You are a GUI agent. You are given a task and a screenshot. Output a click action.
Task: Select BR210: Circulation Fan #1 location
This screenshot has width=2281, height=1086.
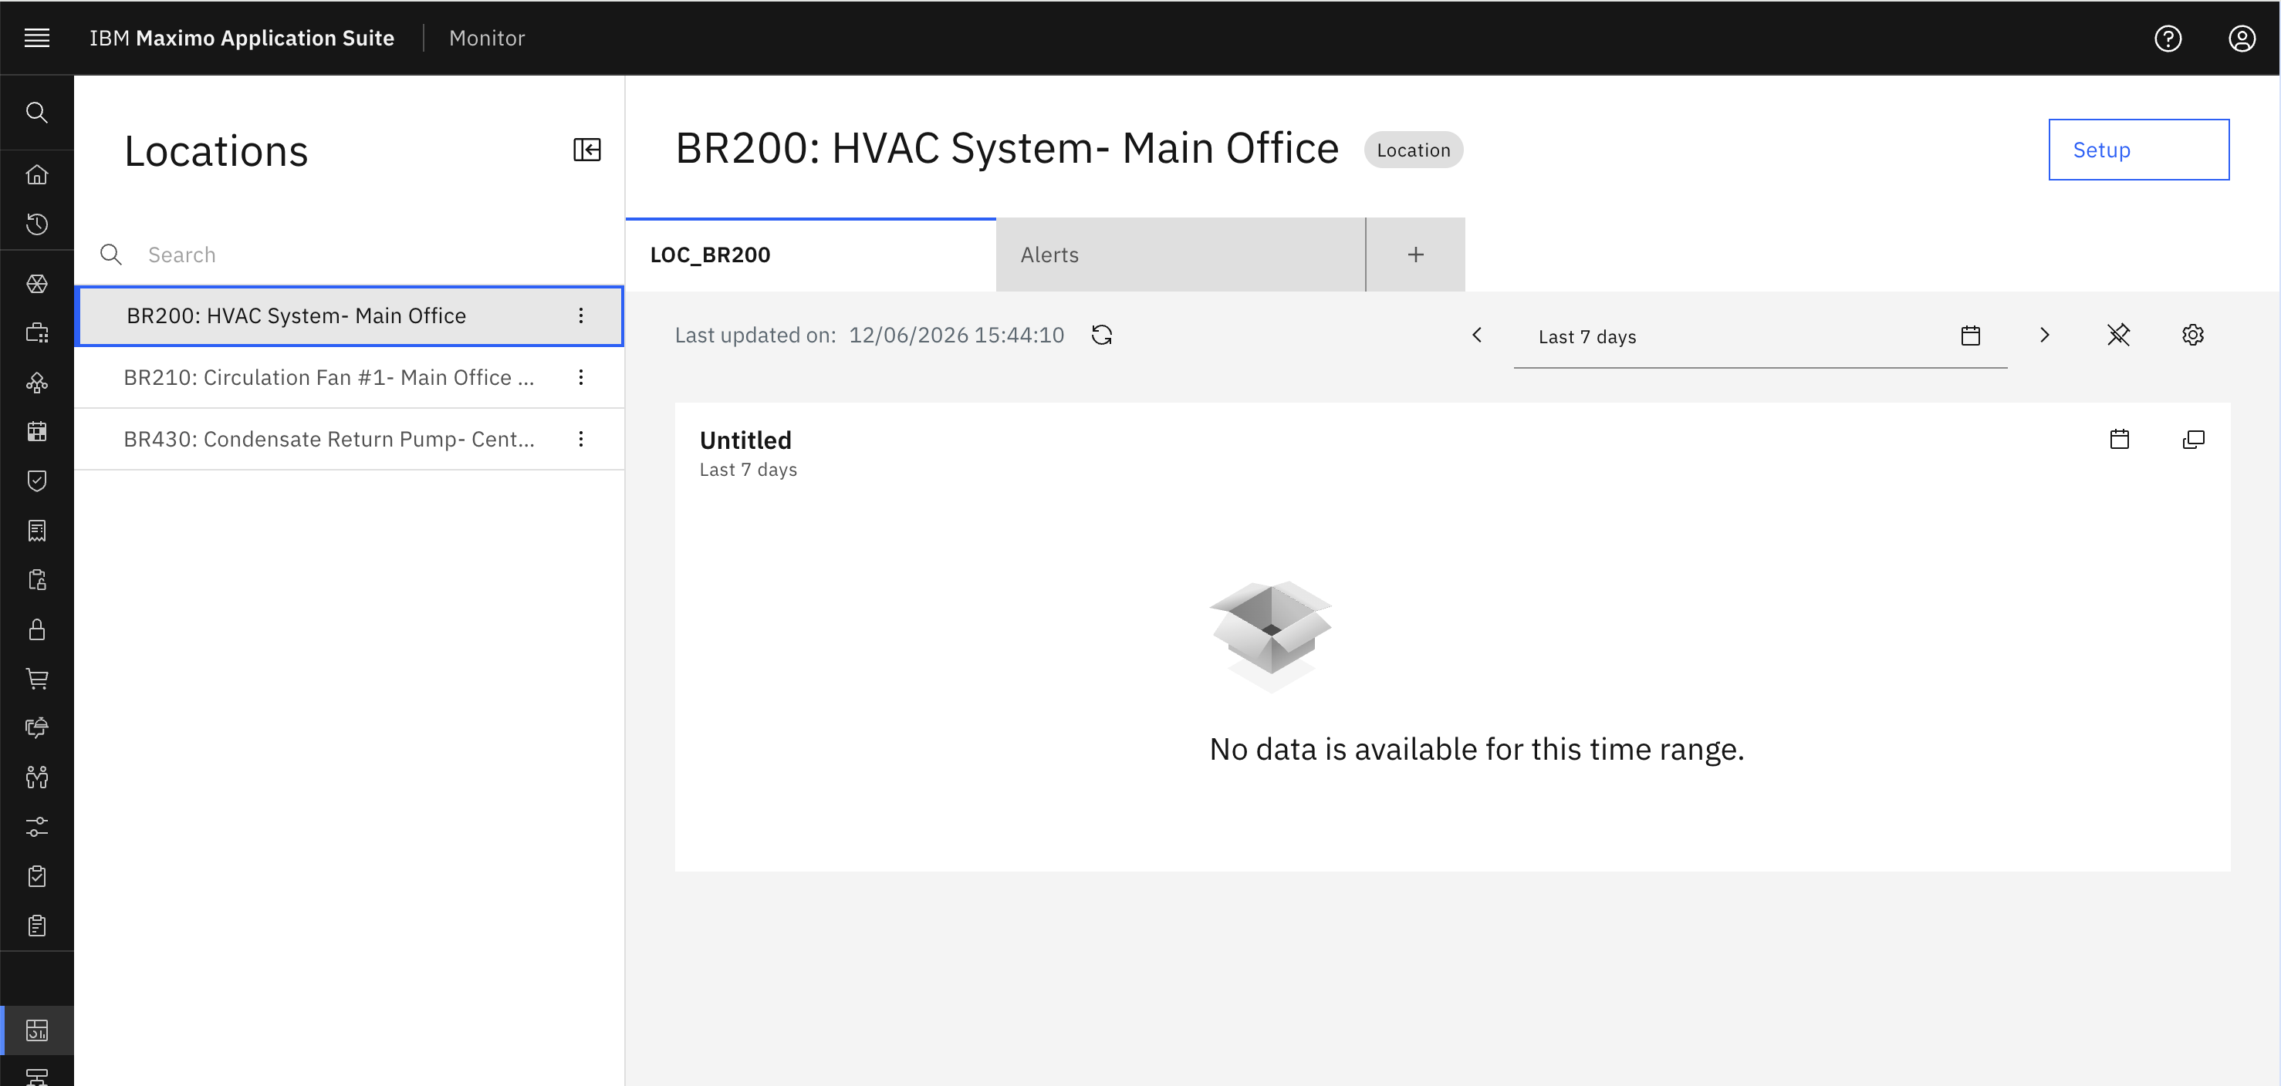pos(349,377)
